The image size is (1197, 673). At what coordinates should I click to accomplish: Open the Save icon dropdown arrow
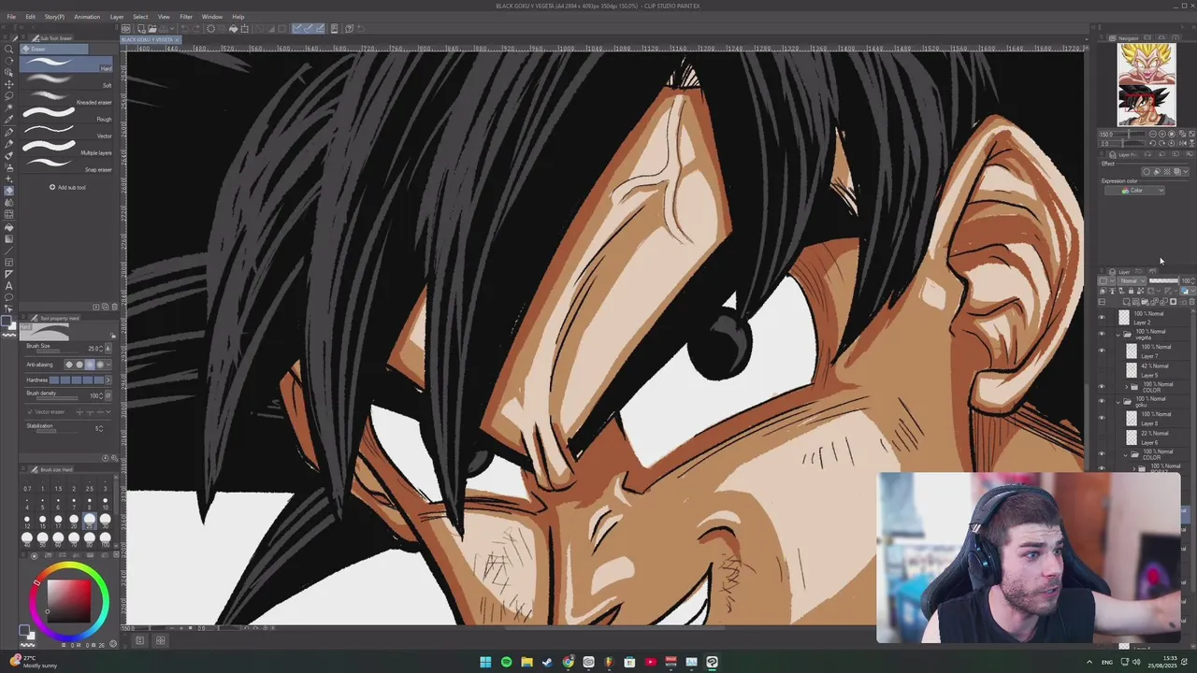tap(172, 28)
